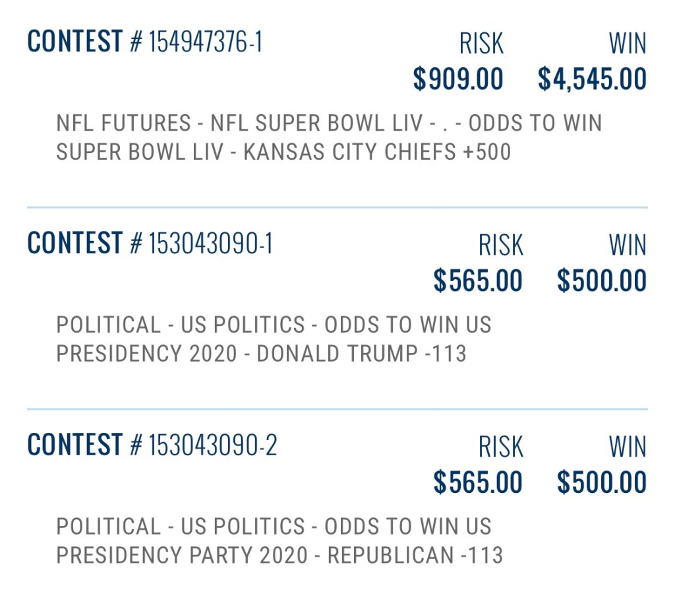
Task: Select the Kansas City Chiefs +500 text
Action: tap(377, 152)
